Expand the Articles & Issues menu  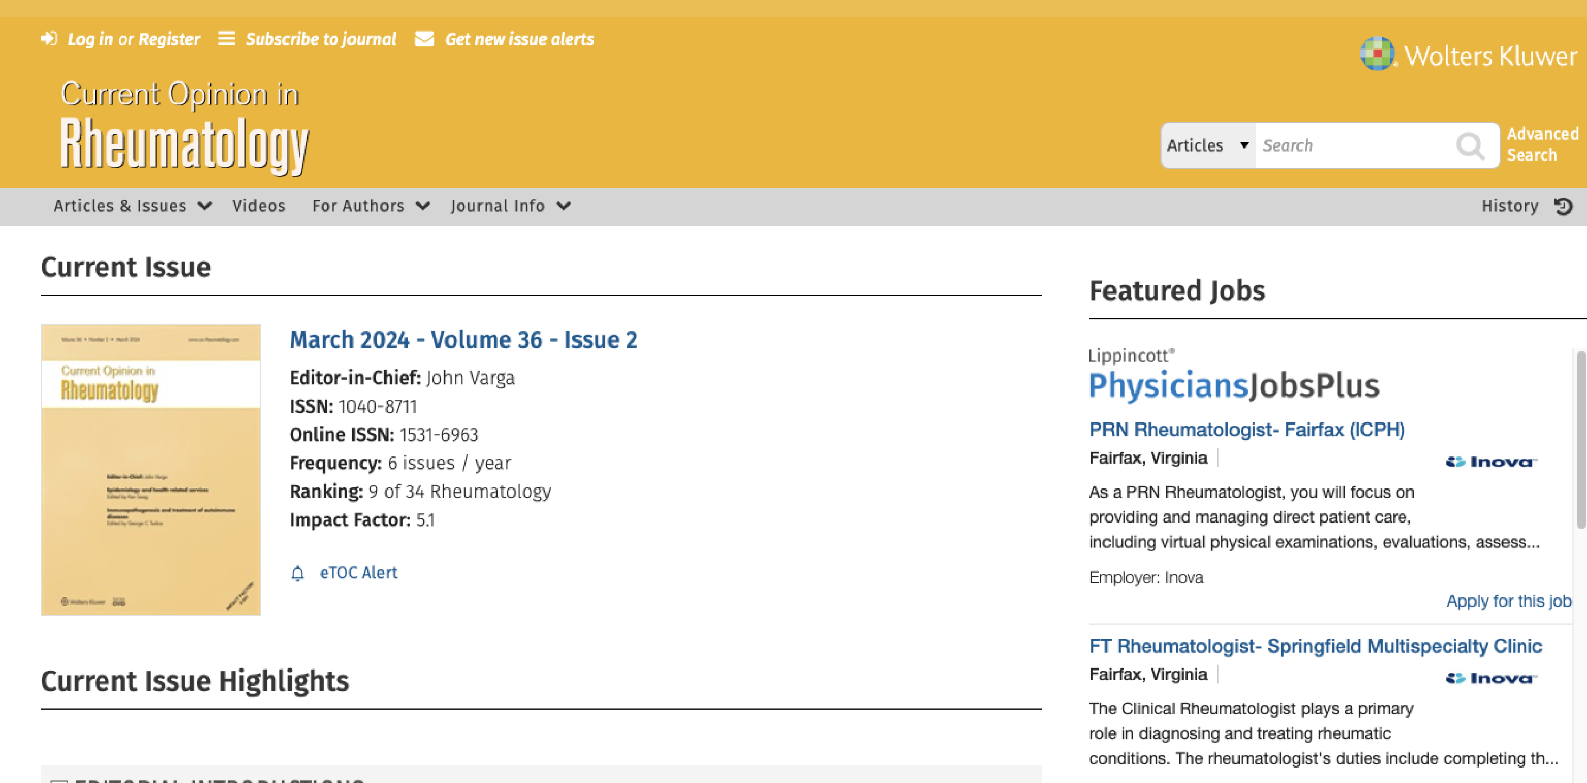coord(133,206)
